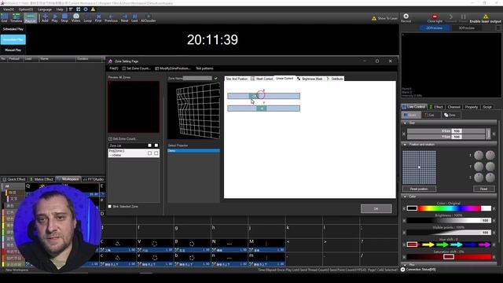Click the Color Original rainbow bar
The height and width of the screenshot is (283, 503).
[449, 208]
